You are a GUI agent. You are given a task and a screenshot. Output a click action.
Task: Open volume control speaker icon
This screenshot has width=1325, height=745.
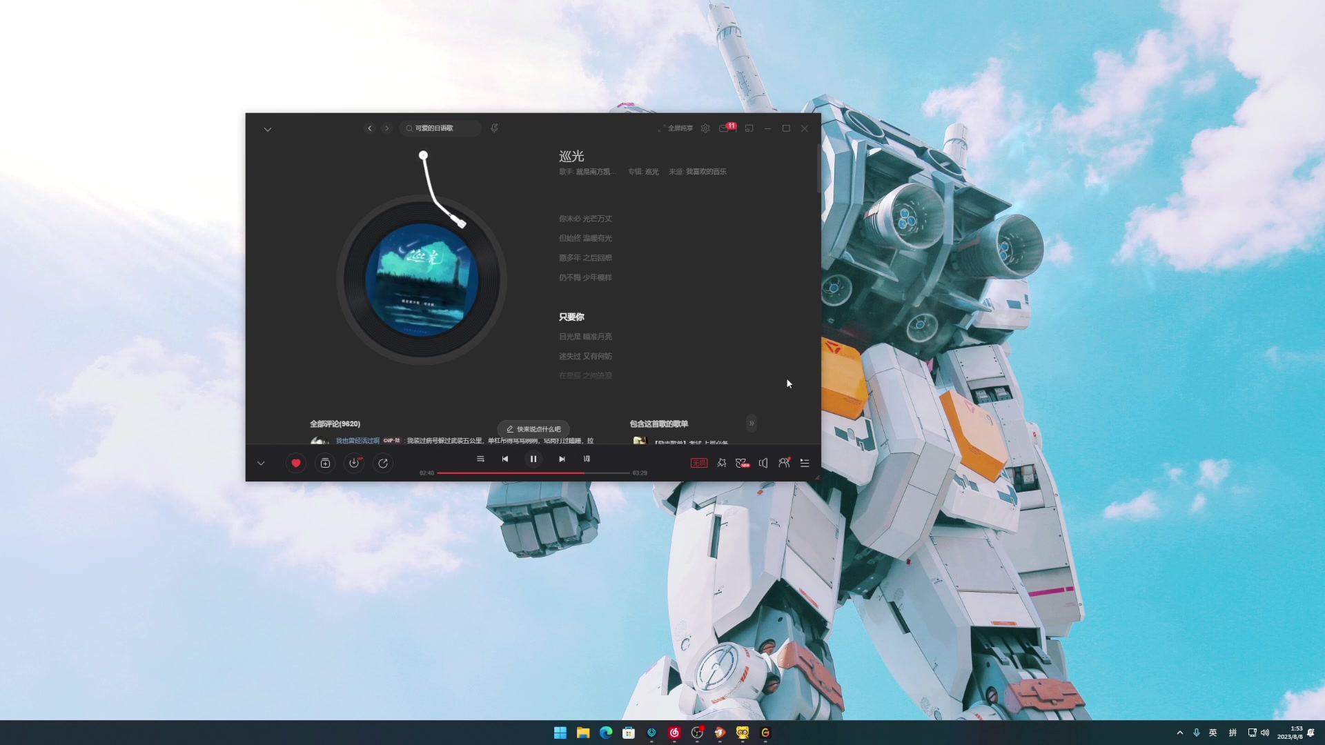click(x=763, y=463)
